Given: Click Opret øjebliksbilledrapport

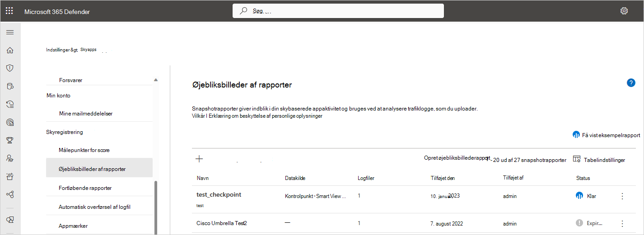Looking at the screenshot, I should coord(457,158).
